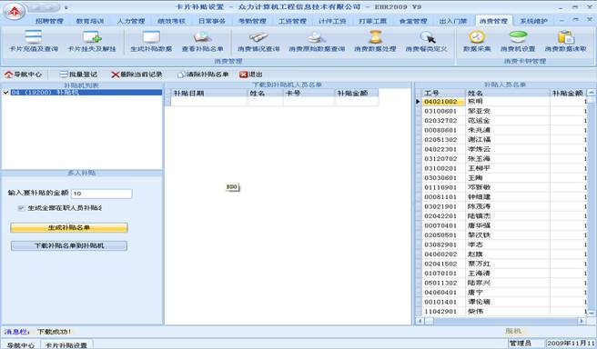Click the subsidy amount input field
Viewport: 597px width, 349px height.
pyautogui.click(x=101, y=194)
